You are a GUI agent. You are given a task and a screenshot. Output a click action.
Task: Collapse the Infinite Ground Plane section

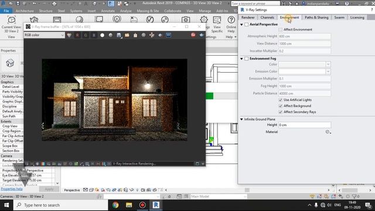pos(241,119)
